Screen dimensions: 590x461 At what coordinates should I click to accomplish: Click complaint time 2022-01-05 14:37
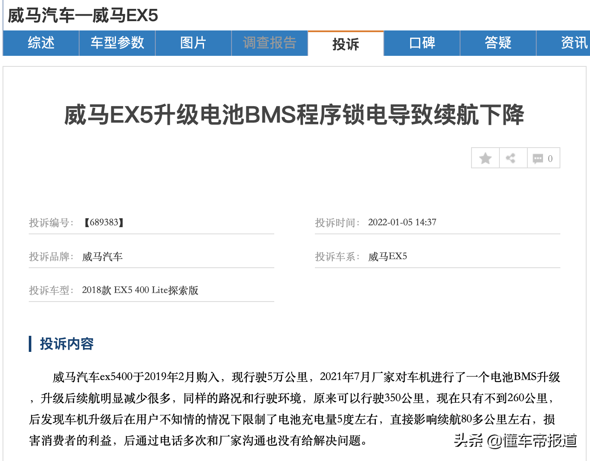point(402,222)
